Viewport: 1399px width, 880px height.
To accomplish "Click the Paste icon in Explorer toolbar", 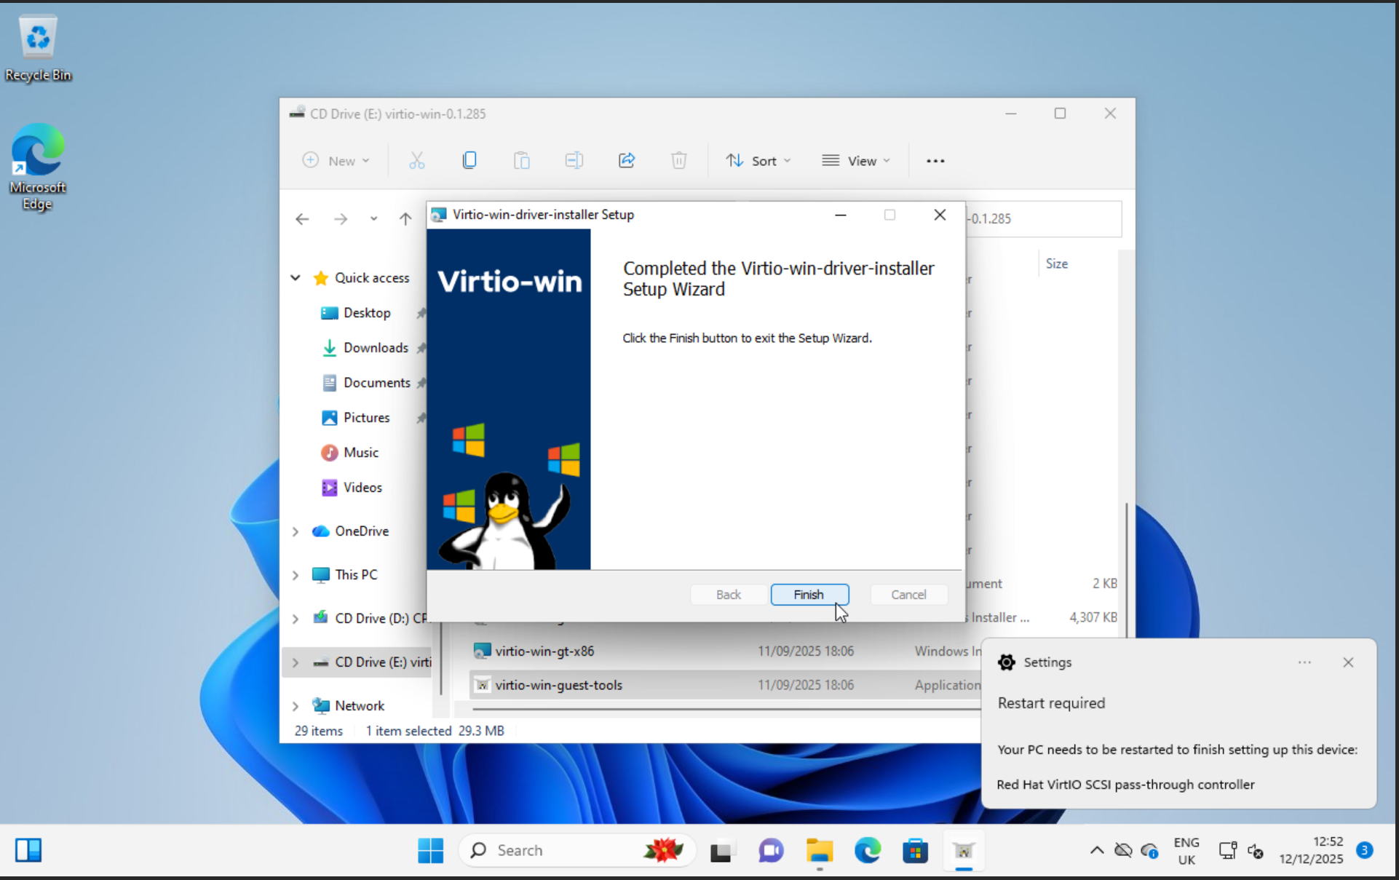I will click(x=522, y=161).
